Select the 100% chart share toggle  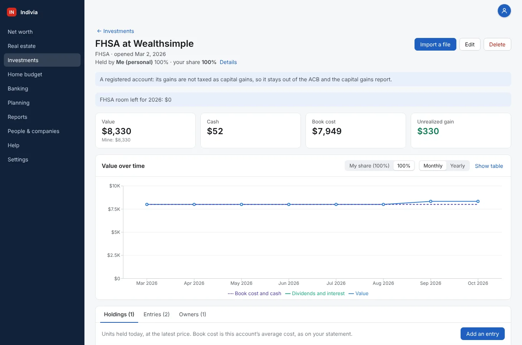coord(404,166)
